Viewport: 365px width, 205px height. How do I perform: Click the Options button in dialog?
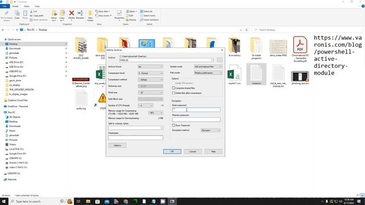click(117, 146)
